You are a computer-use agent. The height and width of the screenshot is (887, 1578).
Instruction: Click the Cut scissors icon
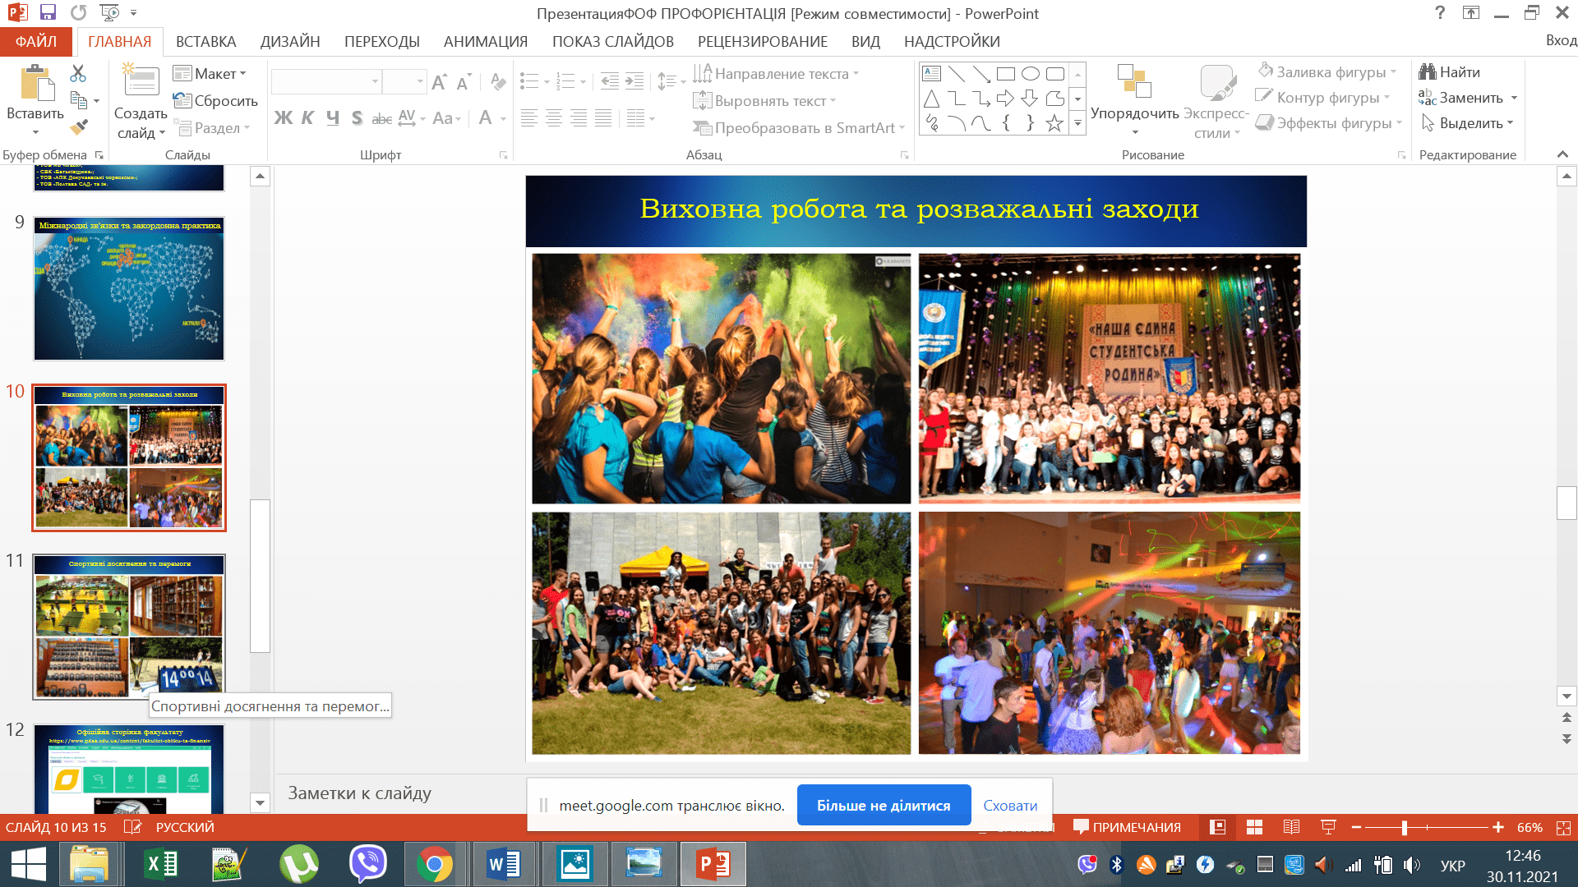[78, 74]
